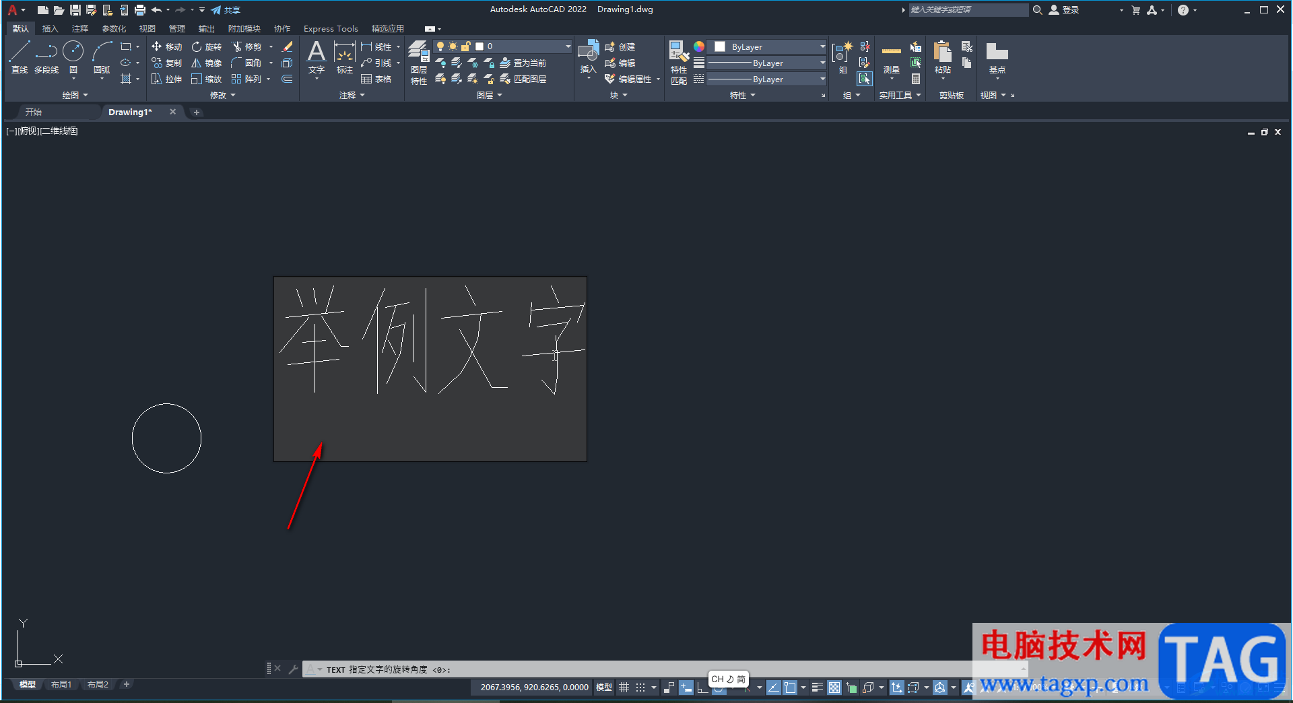Click Make Current (置为当前) layer button
Screen dimensions: 1293x703
pos(523,63)
